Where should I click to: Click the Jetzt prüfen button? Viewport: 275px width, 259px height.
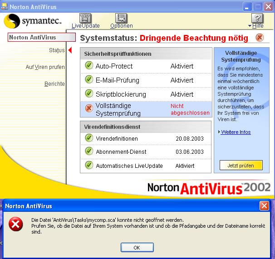click(x=241, y=165)
